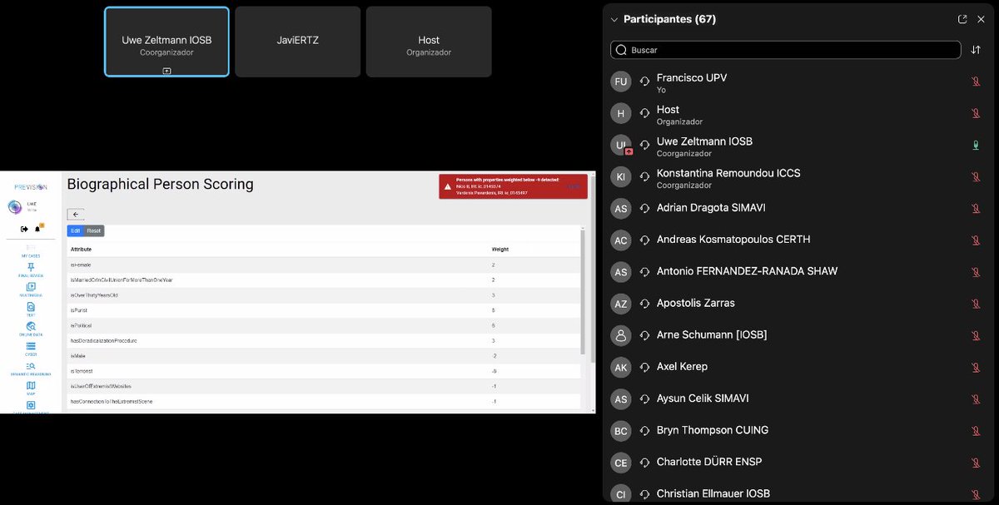Click headset icon beside Francisco UPV

(x=644, y=82)
